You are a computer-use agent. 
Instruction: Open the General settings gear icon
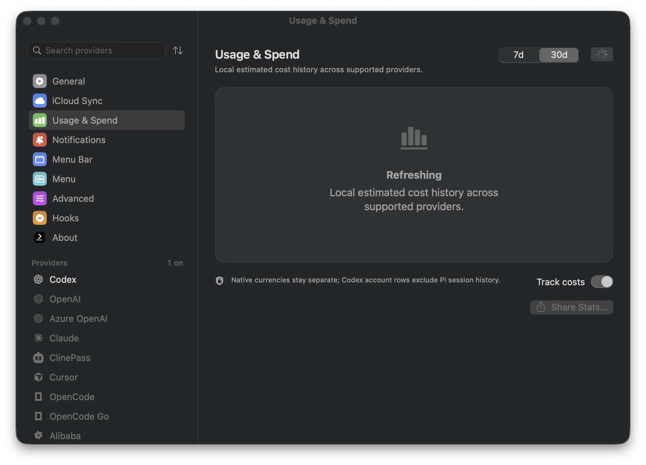point(40,81)
